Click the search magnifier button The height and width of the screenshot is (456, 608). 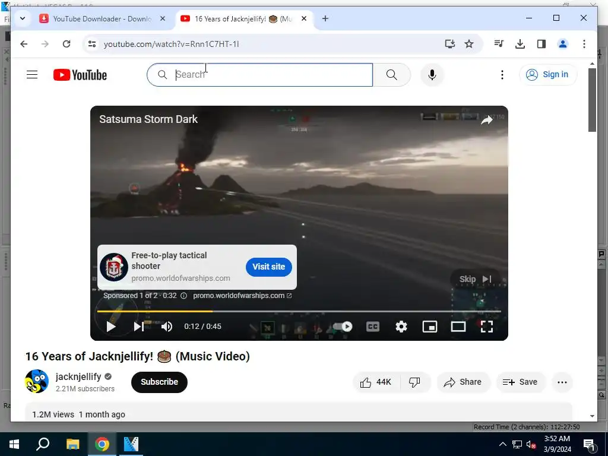tap(392, 75)
